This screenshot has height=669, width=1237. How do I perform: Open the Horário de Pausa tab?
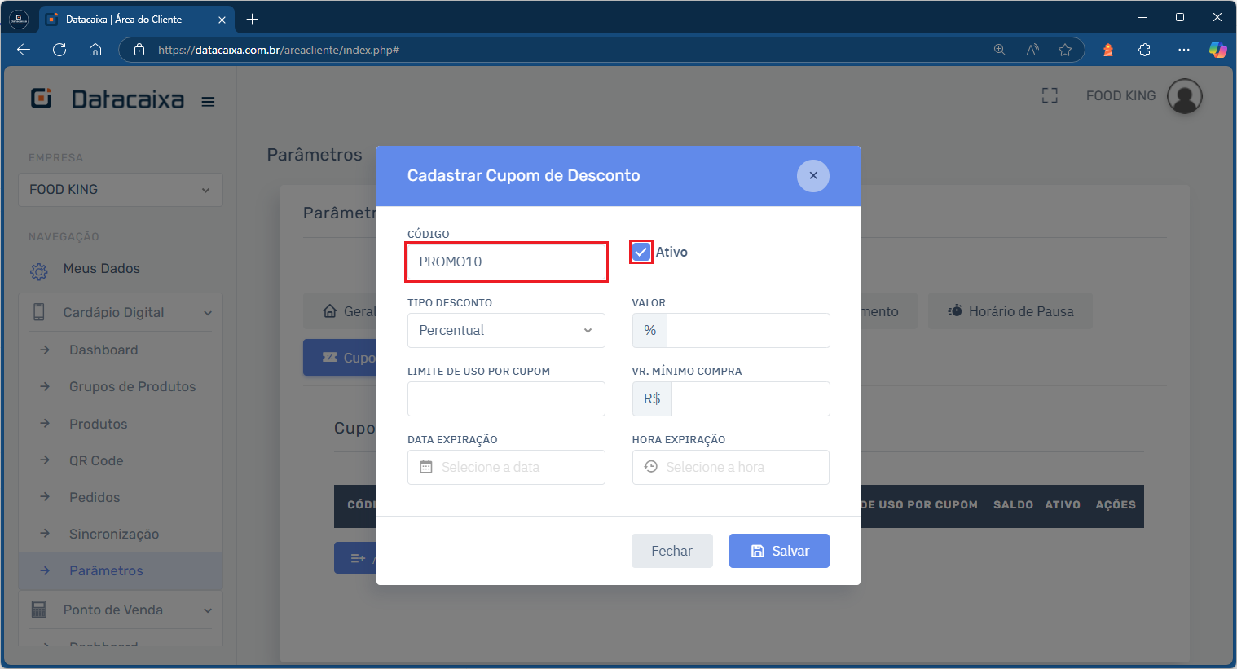pyautogui.click(x=1010, y=311)
